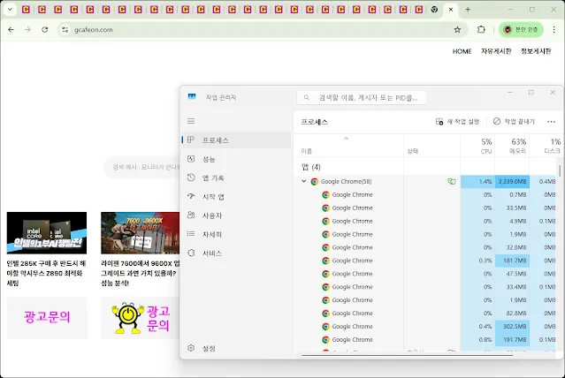Viewport: 565px width, 378px height.
Task: Select Chrome process using 33.5MB memory
Action: tap(424, 208)
